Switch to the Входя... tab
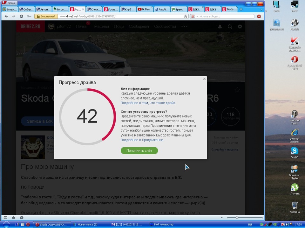 point(10,9)
